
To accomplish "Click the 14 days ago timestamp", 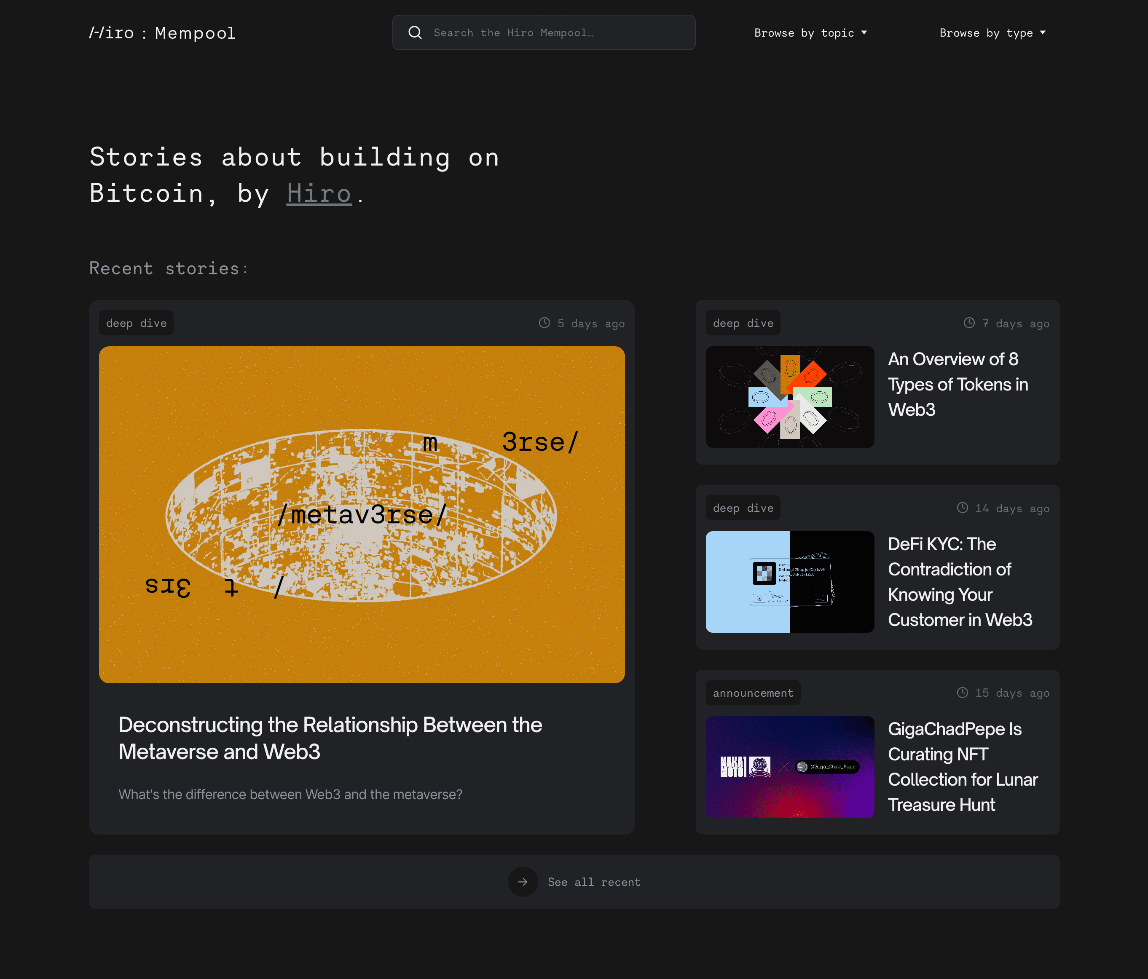I will pyautogui.click(x=1013, y=508).
